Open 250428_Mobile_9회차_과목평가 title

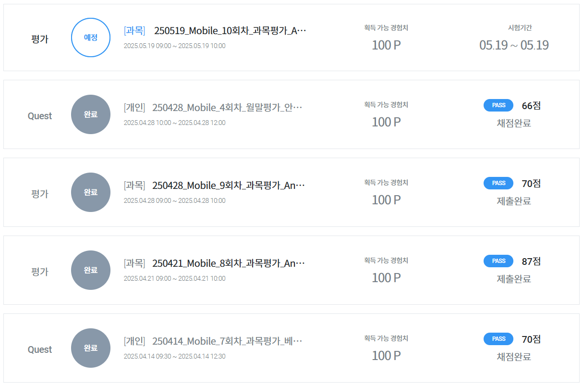(x=229, y=186)
